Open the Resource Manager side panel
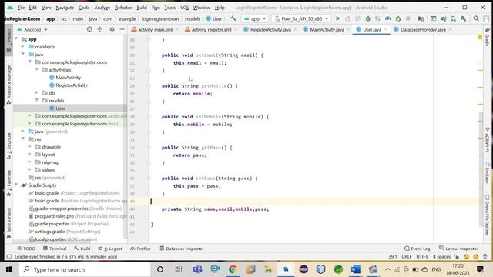493x277 pixels. click(x=8, y=85)
